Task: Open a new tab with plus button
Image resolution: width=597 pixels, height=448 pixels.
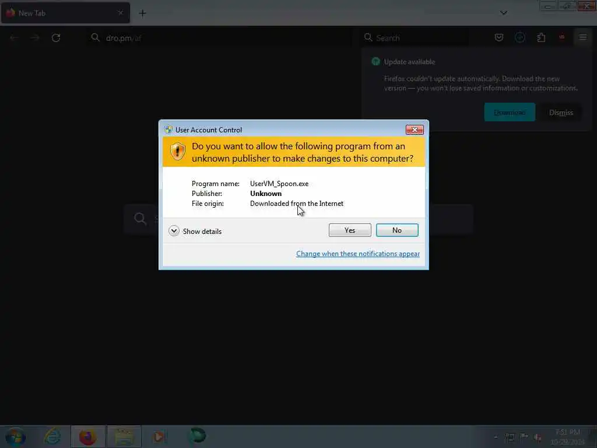Action: 142,13
